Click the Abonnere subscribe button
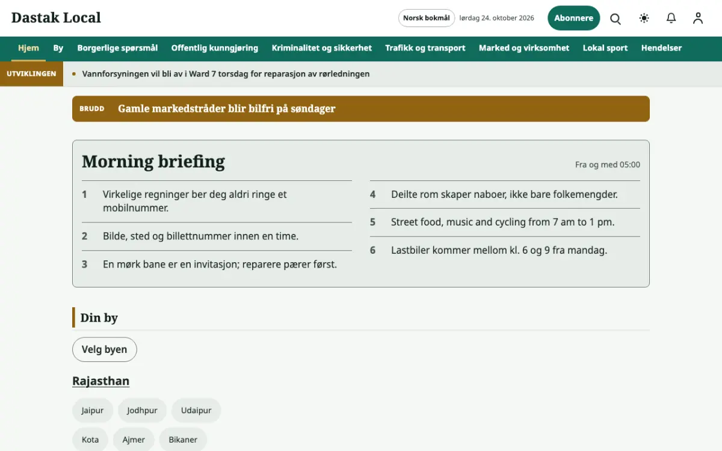The height and width of the screenshot is (451, 722). pyautogui.click(x=573, y=18)
